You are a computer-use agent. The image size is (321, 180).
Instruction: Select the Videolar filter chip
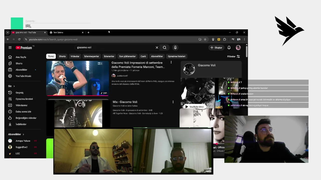tap(75, 56)
